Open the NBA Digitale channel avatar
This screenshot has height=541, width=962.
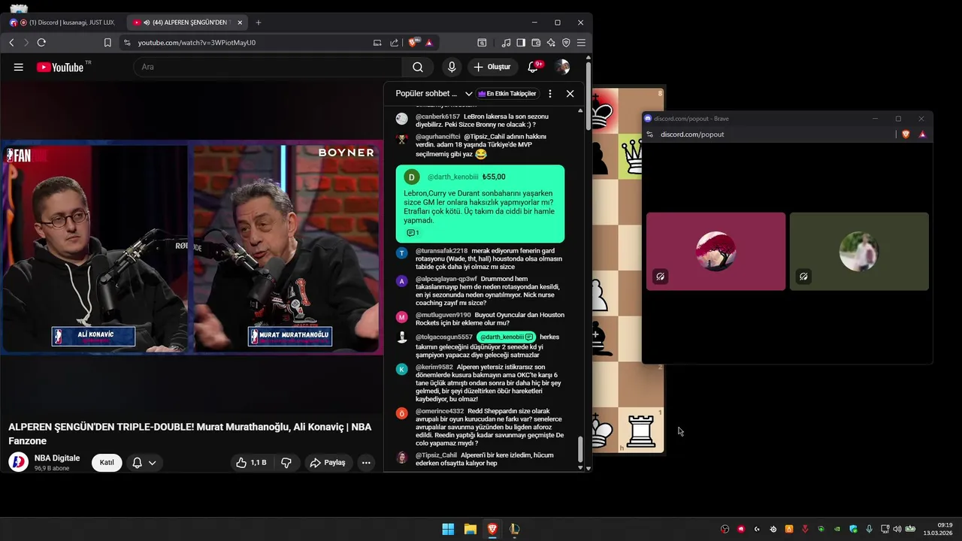pos(18,462)
